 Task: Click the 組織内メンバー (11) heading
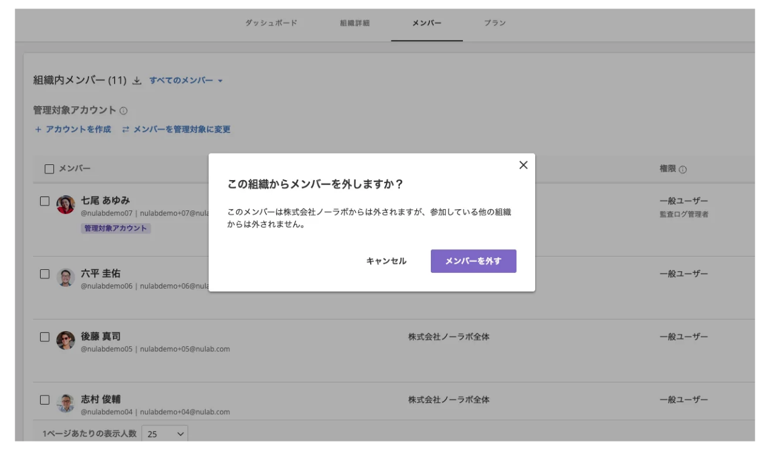point(79,81)
